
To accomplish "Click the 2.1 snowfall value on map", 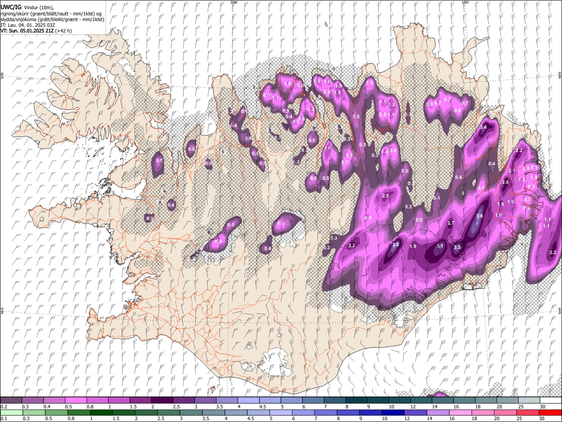I will tap(512, 171).
